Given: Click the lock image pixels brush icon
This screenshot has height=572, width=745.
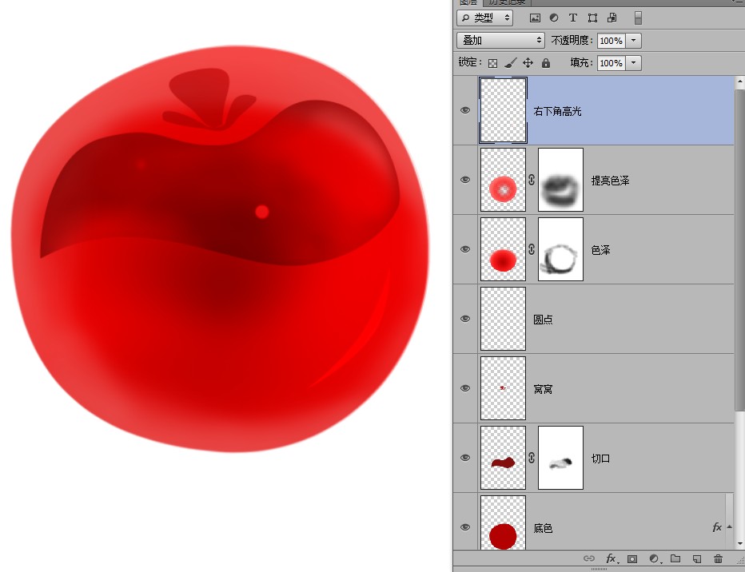Looking at the screenshot, I should 510,62.
